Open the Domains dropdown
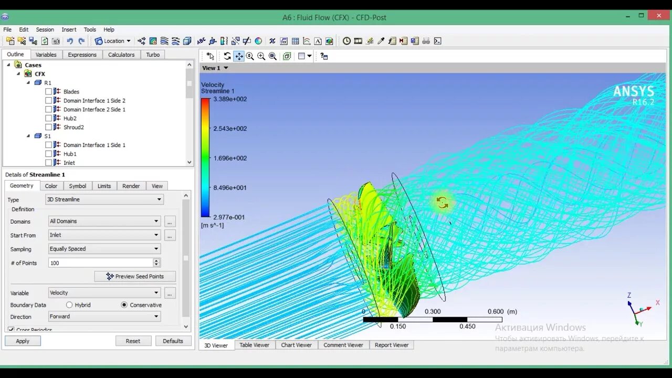Viewport: 672px width, 378px height. (x=103, y=222)
